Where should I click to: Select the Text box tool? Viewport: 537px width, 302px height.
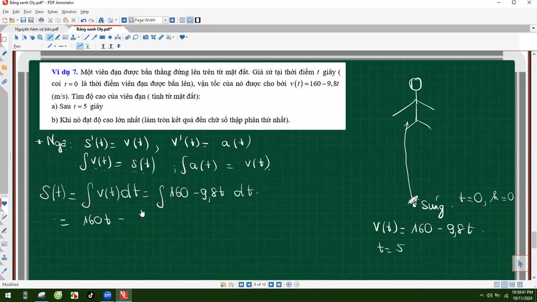click(65, 37)
